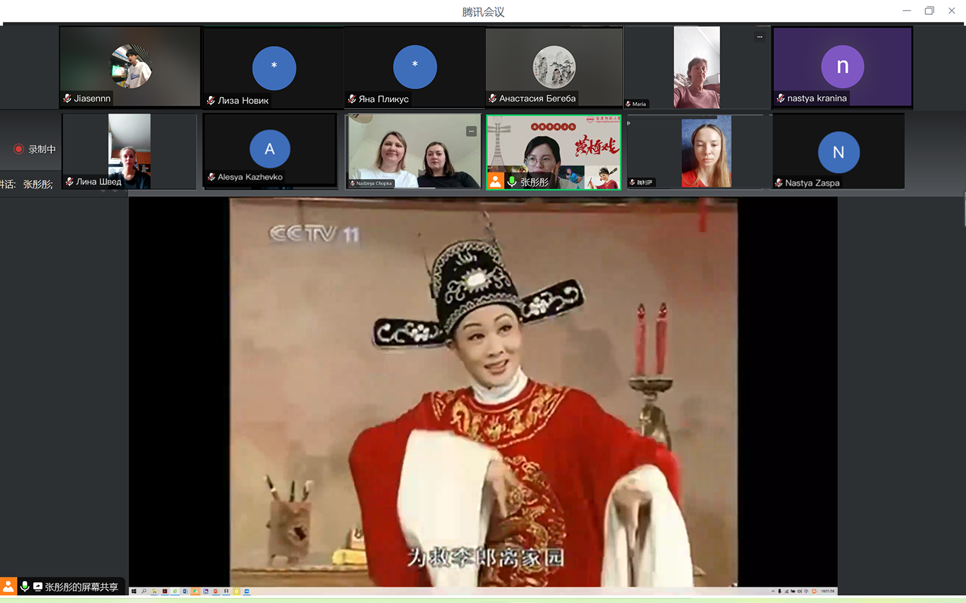Click the orange host badge on 张彤彤's tile
The image size is (966, 603).
pos(496,181)
